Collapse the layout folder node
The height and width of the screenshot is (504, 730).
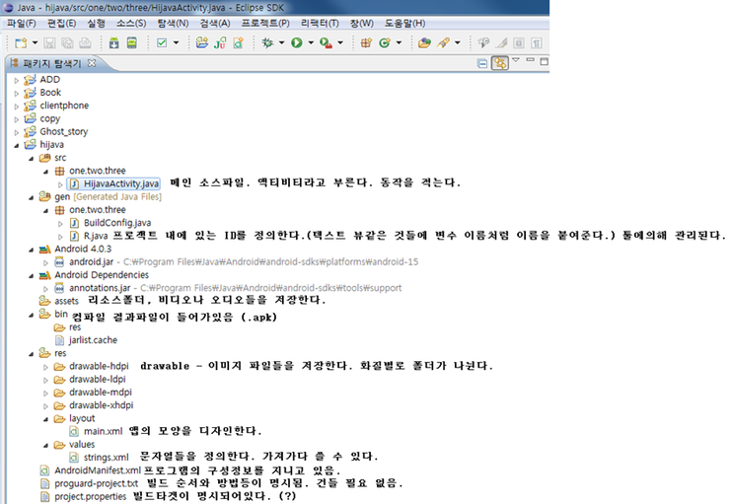click(45, 419)
